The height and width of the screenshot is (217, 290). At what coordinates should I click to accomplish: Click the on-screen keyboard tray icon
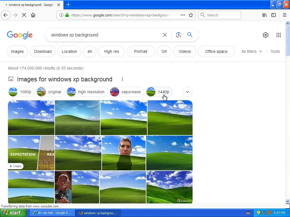[x=248, y=213]
